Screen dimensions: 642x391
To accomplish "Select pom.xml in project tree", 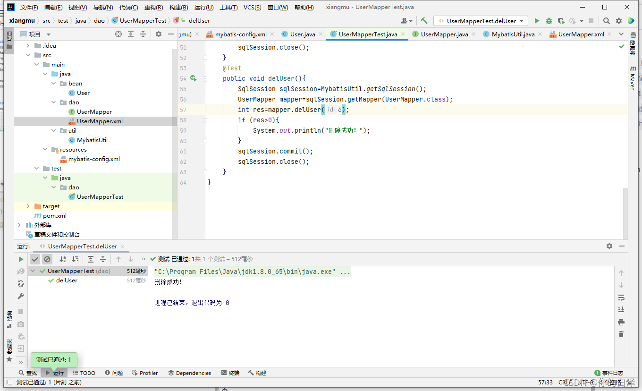I will click(x=55, y=216).
